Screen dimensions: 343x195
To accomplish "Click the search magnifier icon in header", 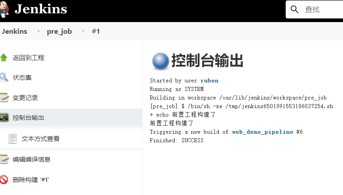I will 295,9.
